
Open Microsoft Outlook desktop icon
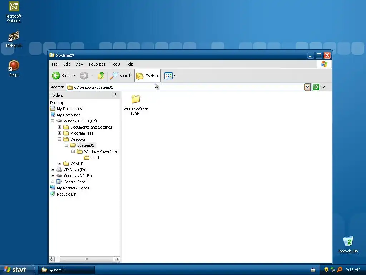click(14, 12)
